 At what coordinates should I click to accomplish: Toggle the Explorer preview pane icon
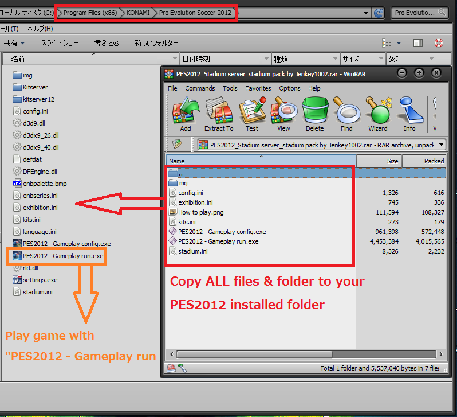click(x=418, y=43)
